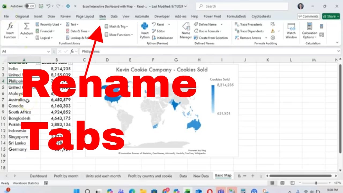Viewport: 343px width, 193px height.
Task: Switch to the Page Layout ribbon tab
Action: coord(85,16)
